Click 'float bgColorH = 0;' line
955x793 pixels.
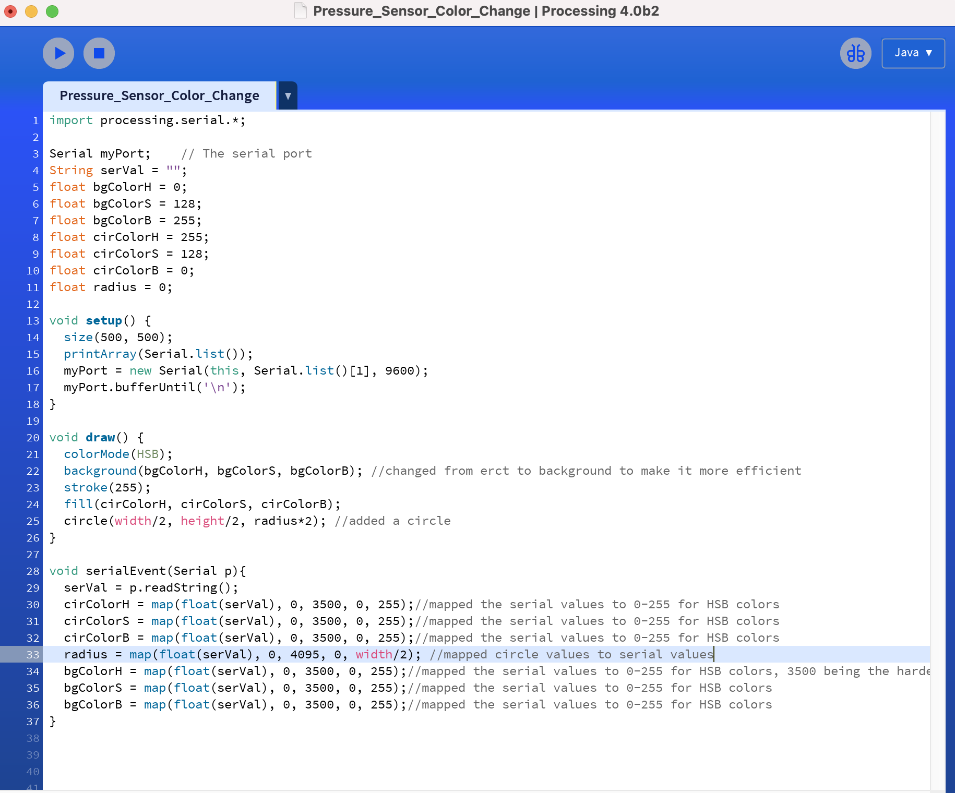[118, 187]
